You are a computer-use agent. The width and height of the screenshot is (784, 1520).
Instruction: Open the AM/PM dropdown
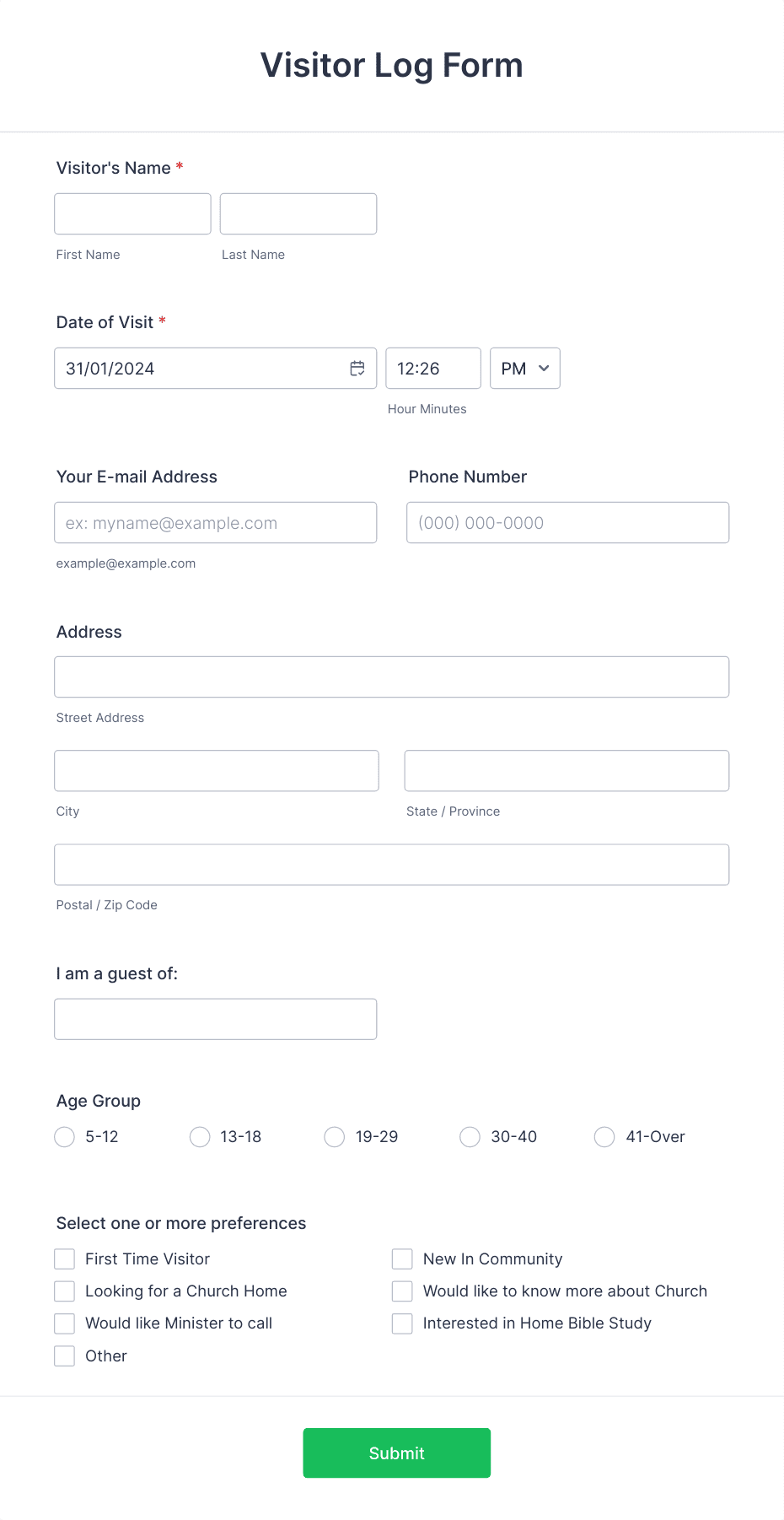tap(524, 368)
